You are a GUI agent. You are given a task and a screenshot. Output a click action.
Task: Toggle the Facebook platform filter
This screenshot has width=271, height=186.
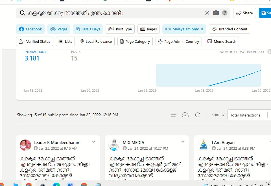tap(30, 29)
